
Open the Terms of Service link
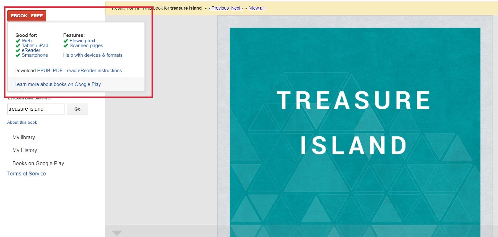[27, 174]
